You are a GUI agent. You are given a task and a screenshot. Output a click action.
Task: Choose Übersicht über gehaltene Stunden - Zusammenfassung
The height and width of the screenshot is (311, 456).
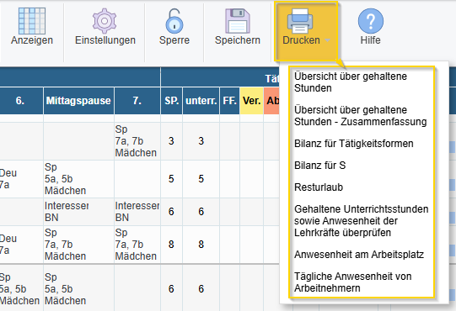click(360, 116)
